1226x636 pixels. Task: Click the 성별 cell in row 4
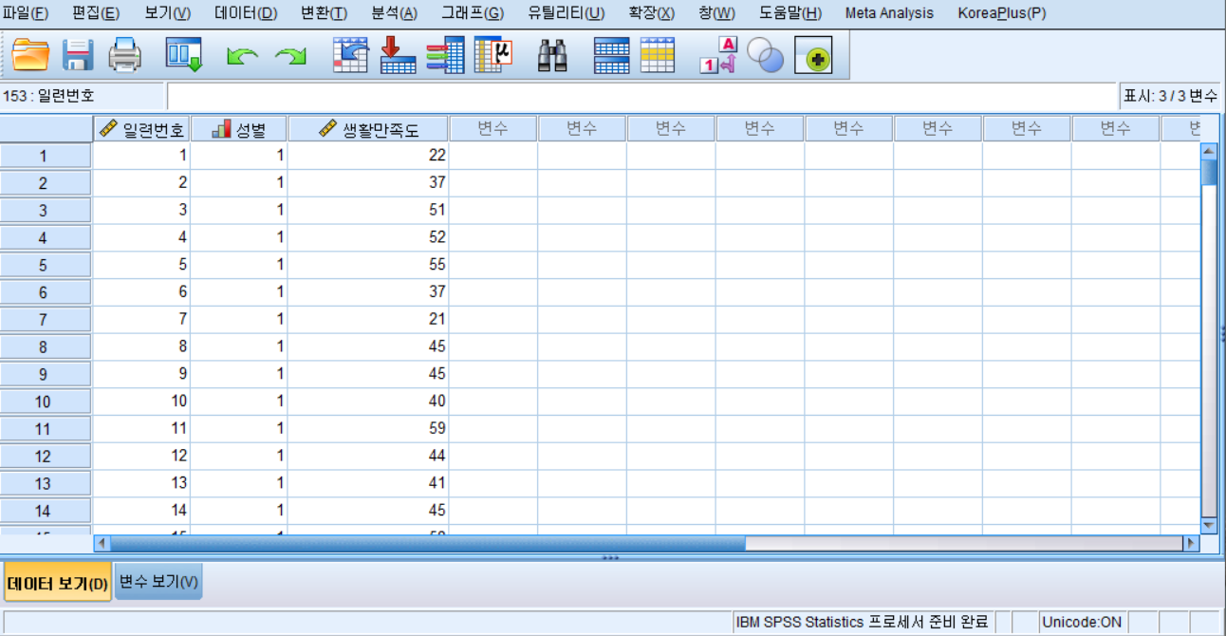(239, 238)
